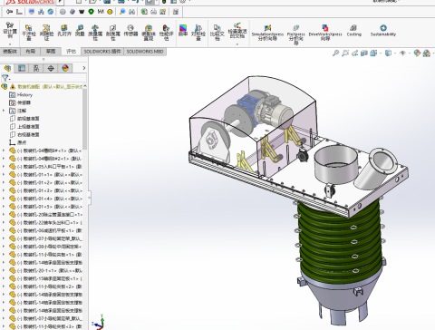Click Apply Scene icon in view toolbar
The width and height of the screenshot is (435, 330).
tap(426, 53)
